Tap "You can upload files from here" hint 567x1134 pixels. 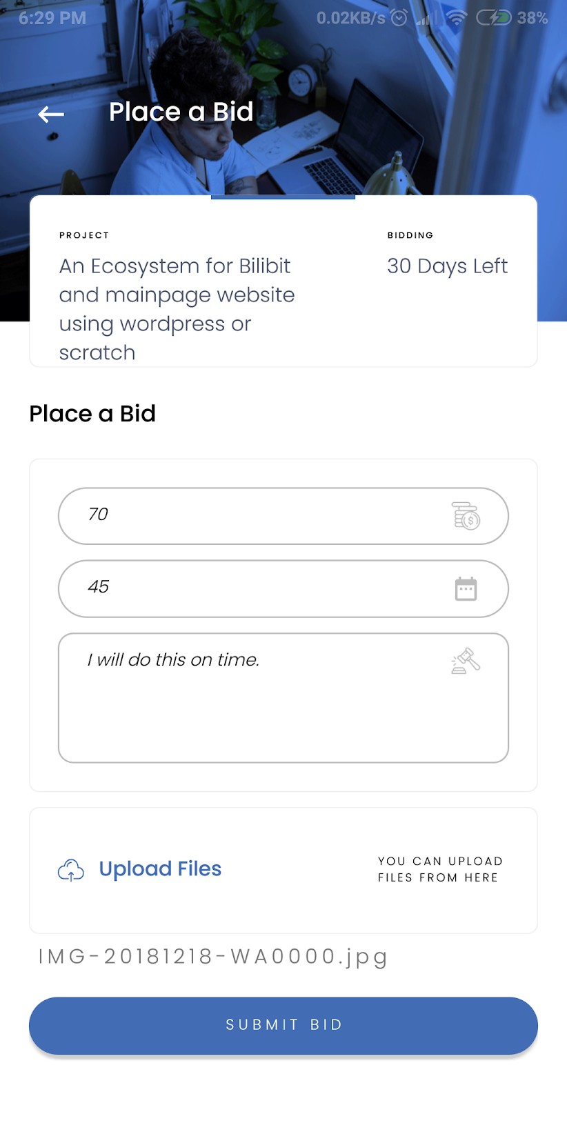pyautogui.click(x=440, y=869)
